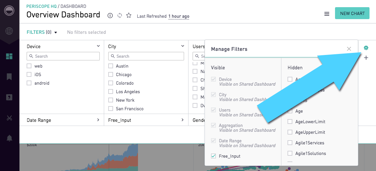
Task: Click the Periscope logo icon in sidebar
Action: [9, 10]
